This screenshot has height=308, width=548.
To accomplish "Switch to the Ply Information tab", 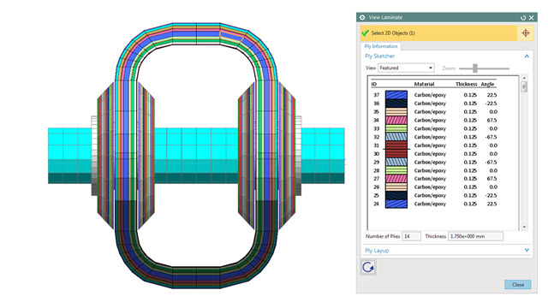I will (x=381, y=46).
